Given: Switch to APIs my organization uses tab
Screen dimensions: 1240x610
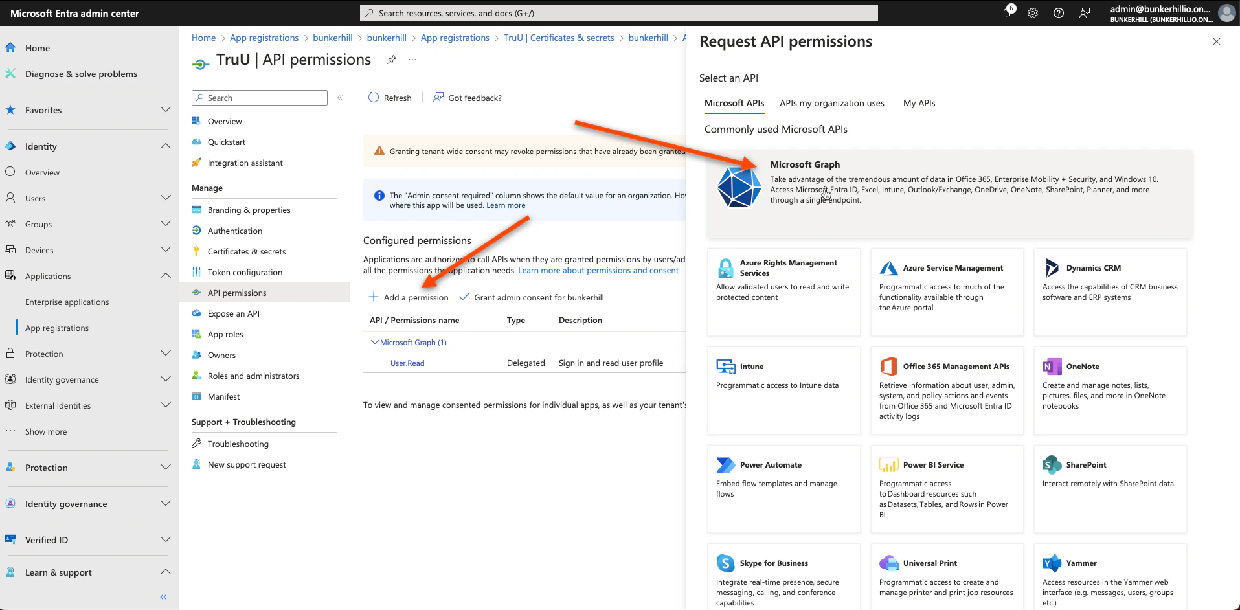Looking at the screenshot, I should [x=832, y=103].
